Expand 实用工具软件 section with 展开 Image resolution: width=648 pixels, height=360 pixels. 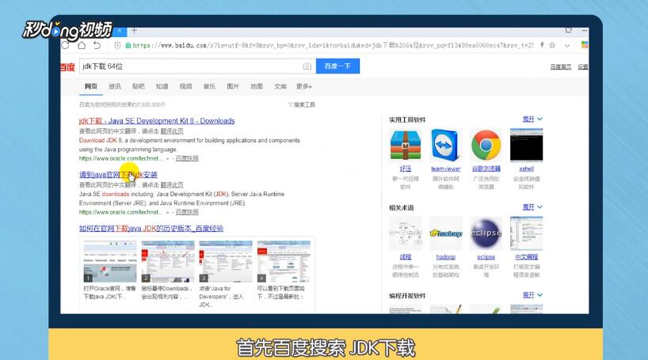click(x=532, y=119)
